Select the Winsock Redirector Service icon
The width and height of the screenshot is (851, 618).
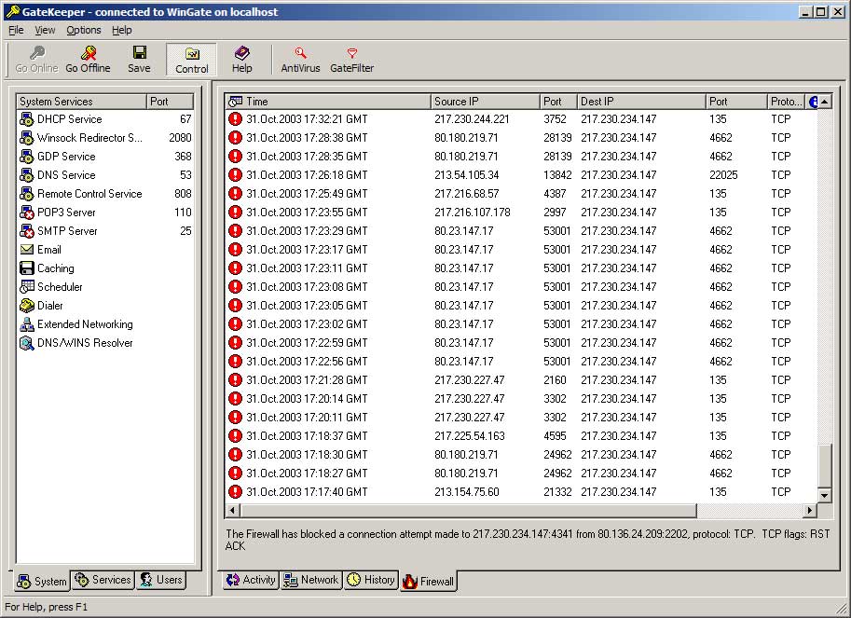(27, 138)
